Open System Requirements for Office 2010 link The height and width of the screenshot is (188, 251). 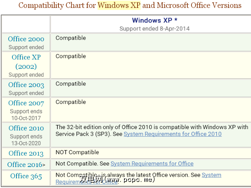tap(172, 134)
